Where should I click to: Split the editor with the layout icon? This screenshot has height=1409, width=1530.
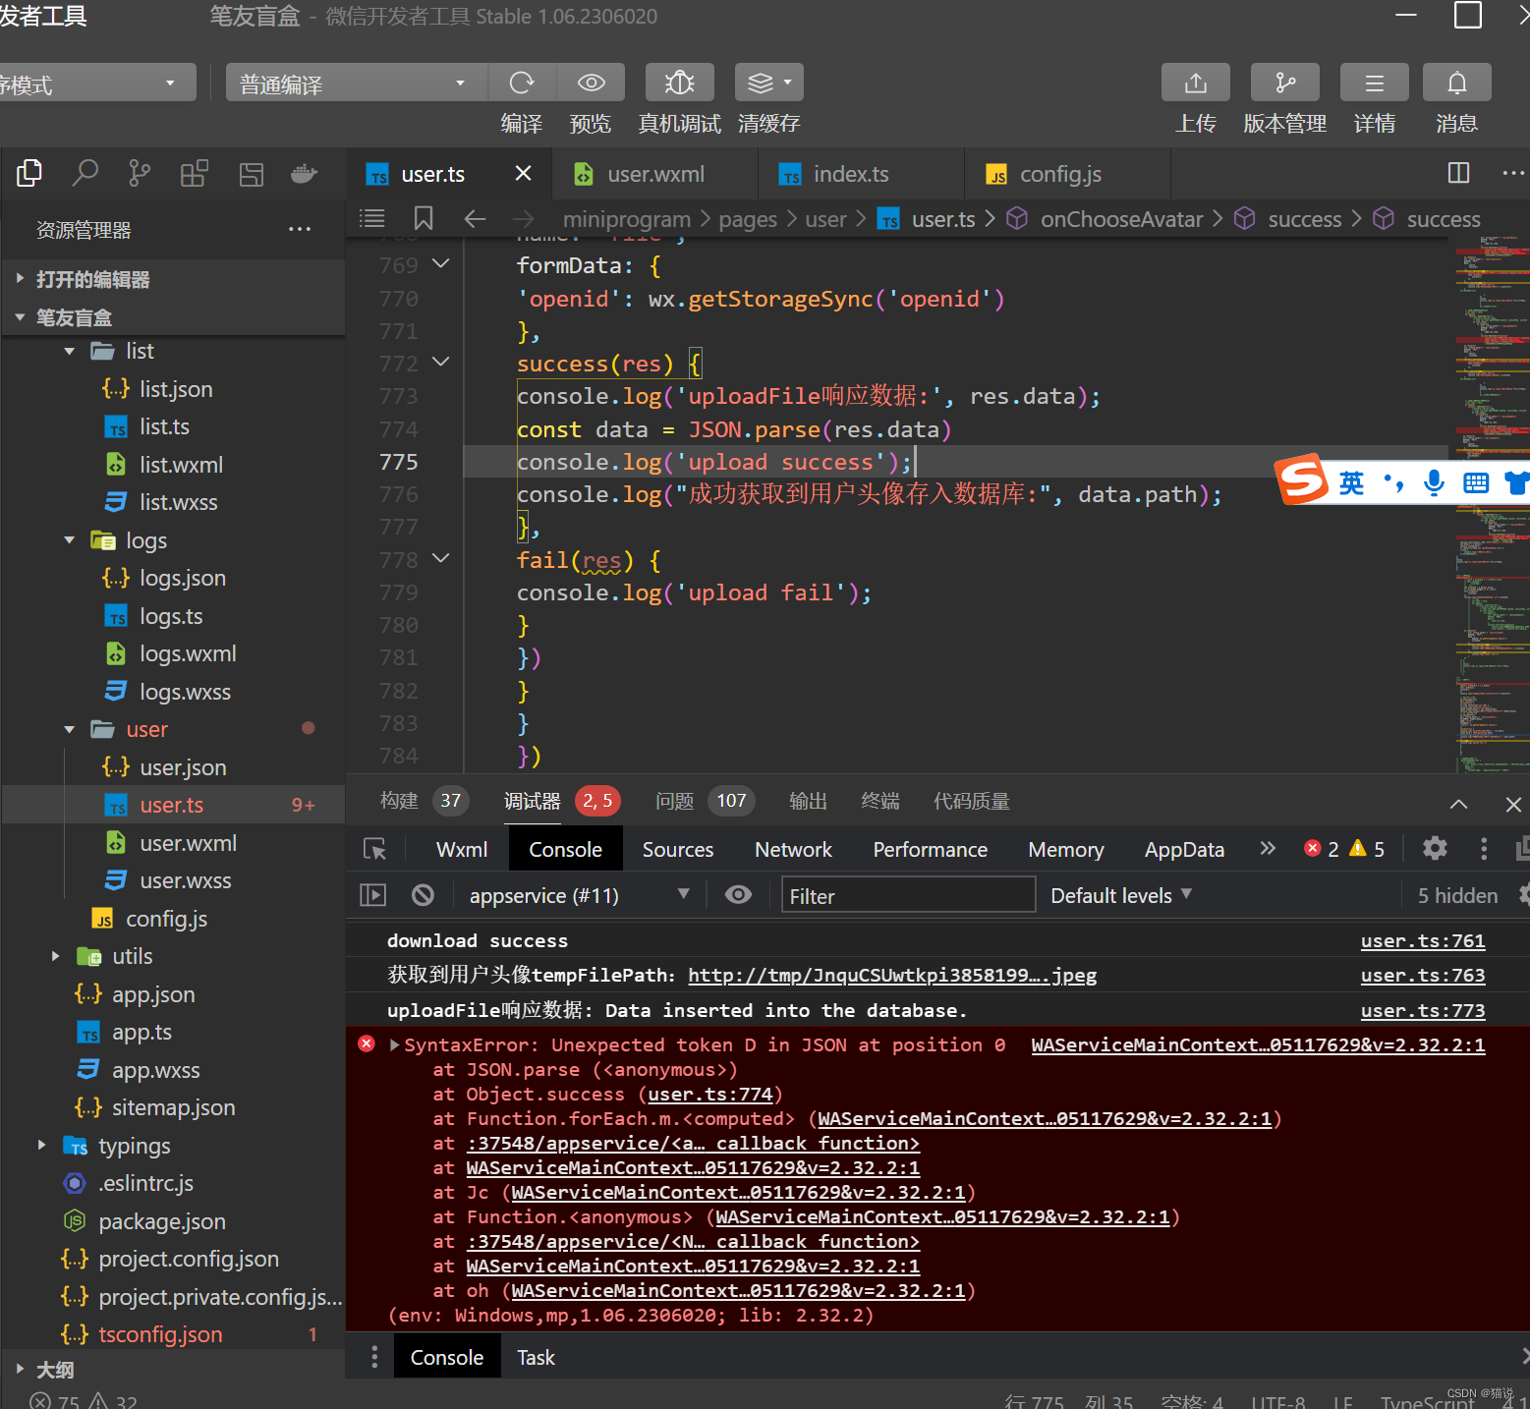coord(1458,174)
